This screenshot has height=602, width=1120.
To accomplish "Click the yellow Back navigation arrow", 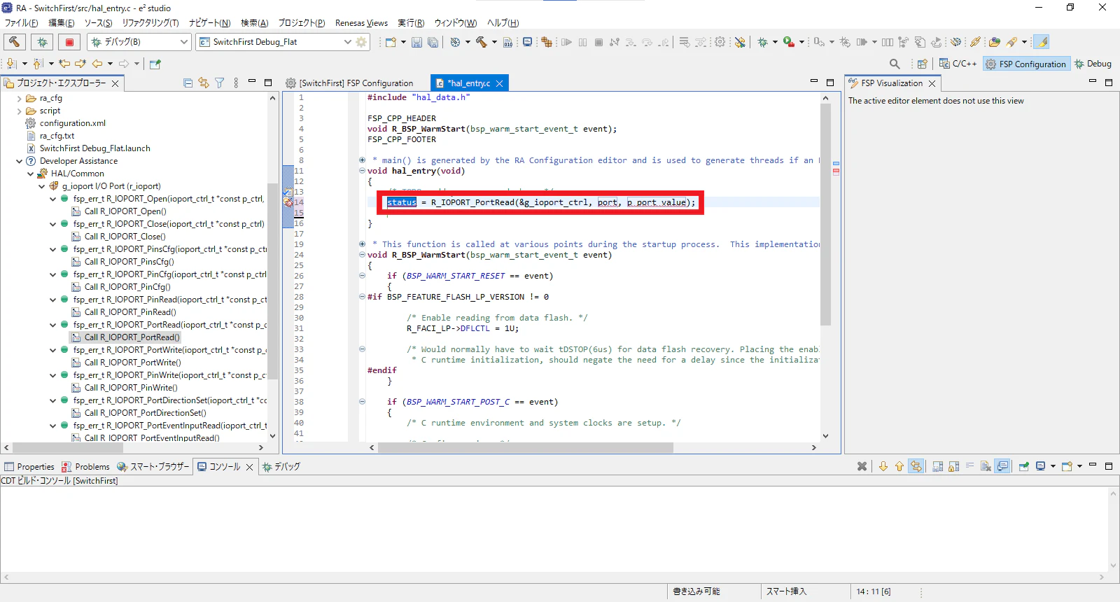I will point(97,64).
